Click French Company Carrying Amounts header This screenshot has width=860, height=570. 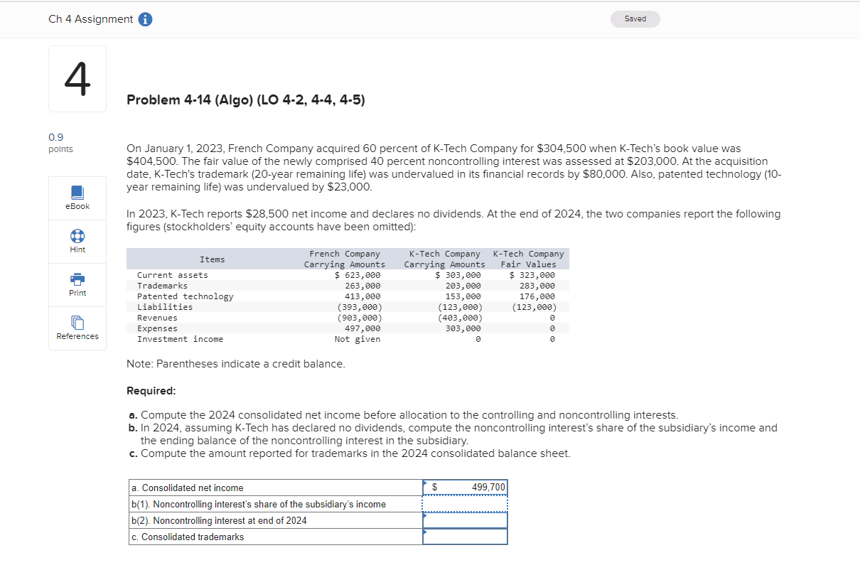pyautogui.click(x=345, y=259)
